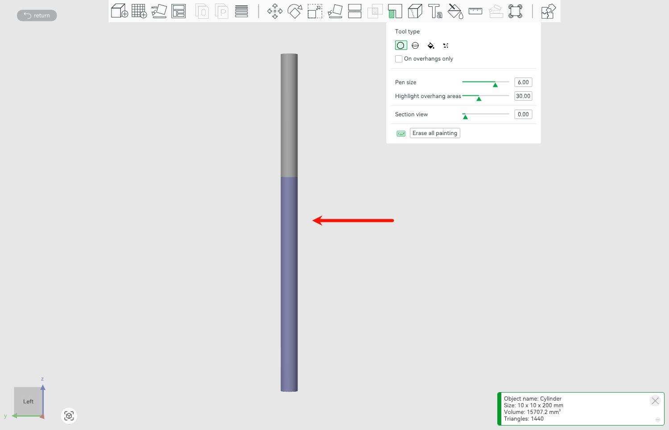Click the Add plate grid icon

point(139,11)
